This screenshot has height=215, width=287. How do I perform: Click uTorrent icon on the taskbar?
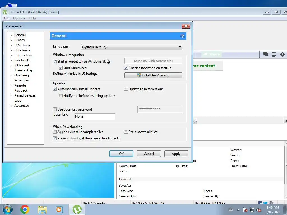point(77,209)
